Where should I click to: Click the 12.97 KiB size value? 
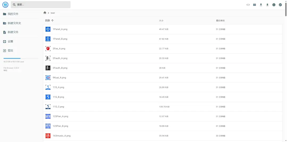point(164,116)
